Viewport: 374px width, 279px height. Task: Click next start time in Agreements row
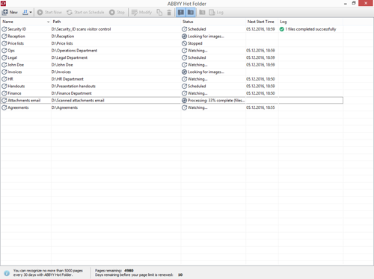[260, 107]
